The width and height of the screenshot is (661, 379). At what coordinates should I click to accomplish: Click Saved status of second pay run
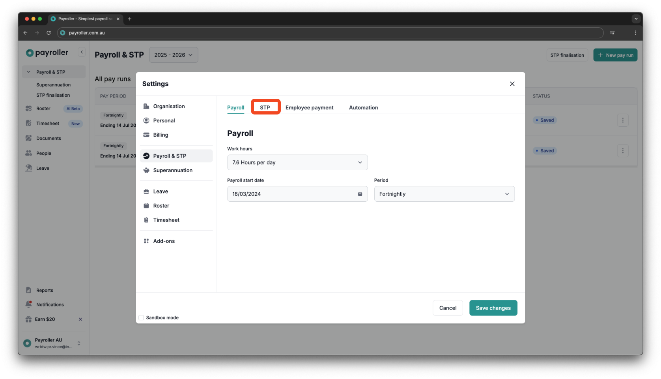(545, 150)
